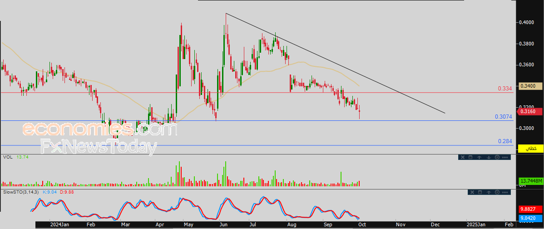Screen dimensions: 544x229
Task: Click the yellow linear scale button
Action: point(530,149)
